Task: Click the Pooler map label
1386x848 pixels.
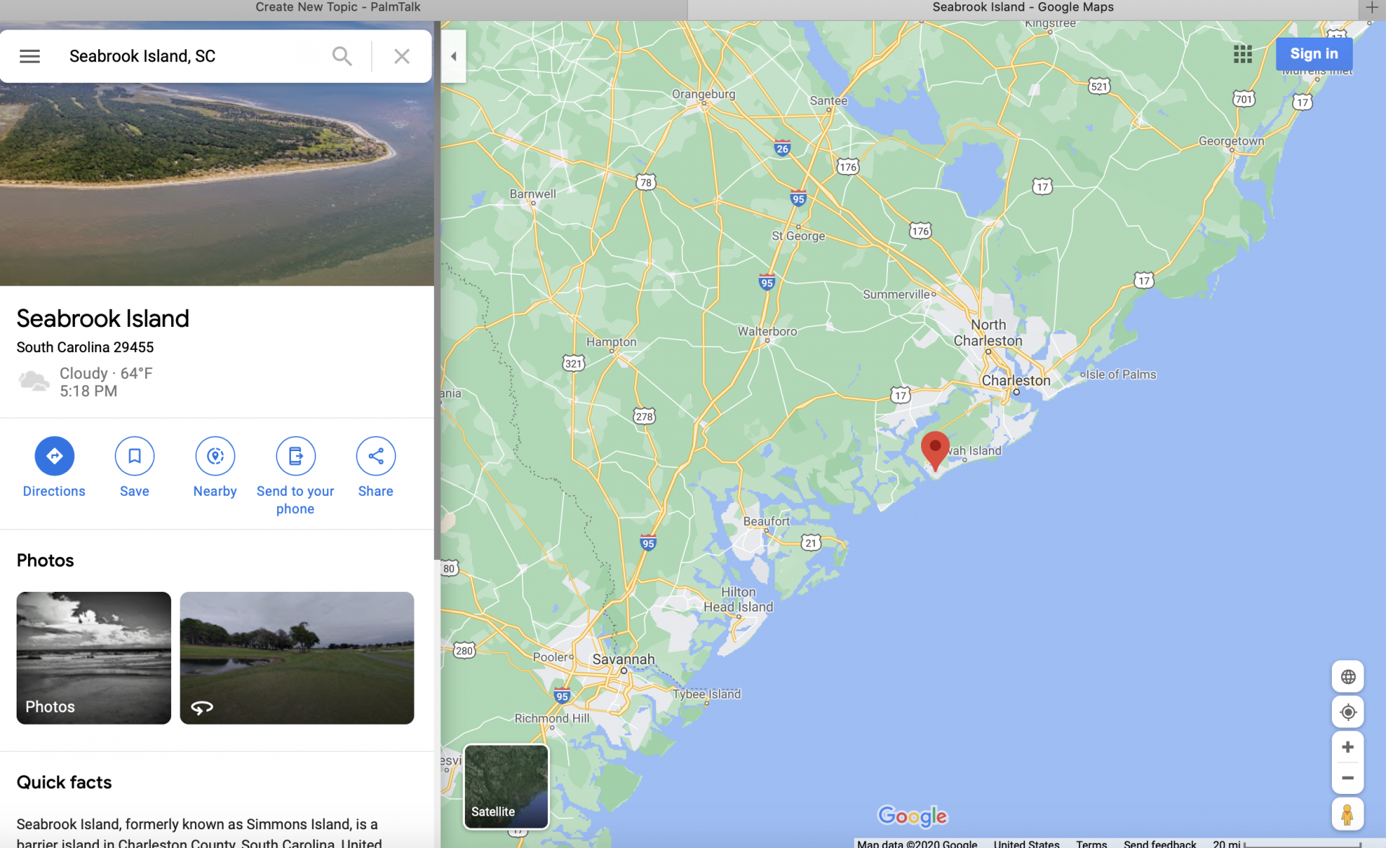Action: click(552, 657)
